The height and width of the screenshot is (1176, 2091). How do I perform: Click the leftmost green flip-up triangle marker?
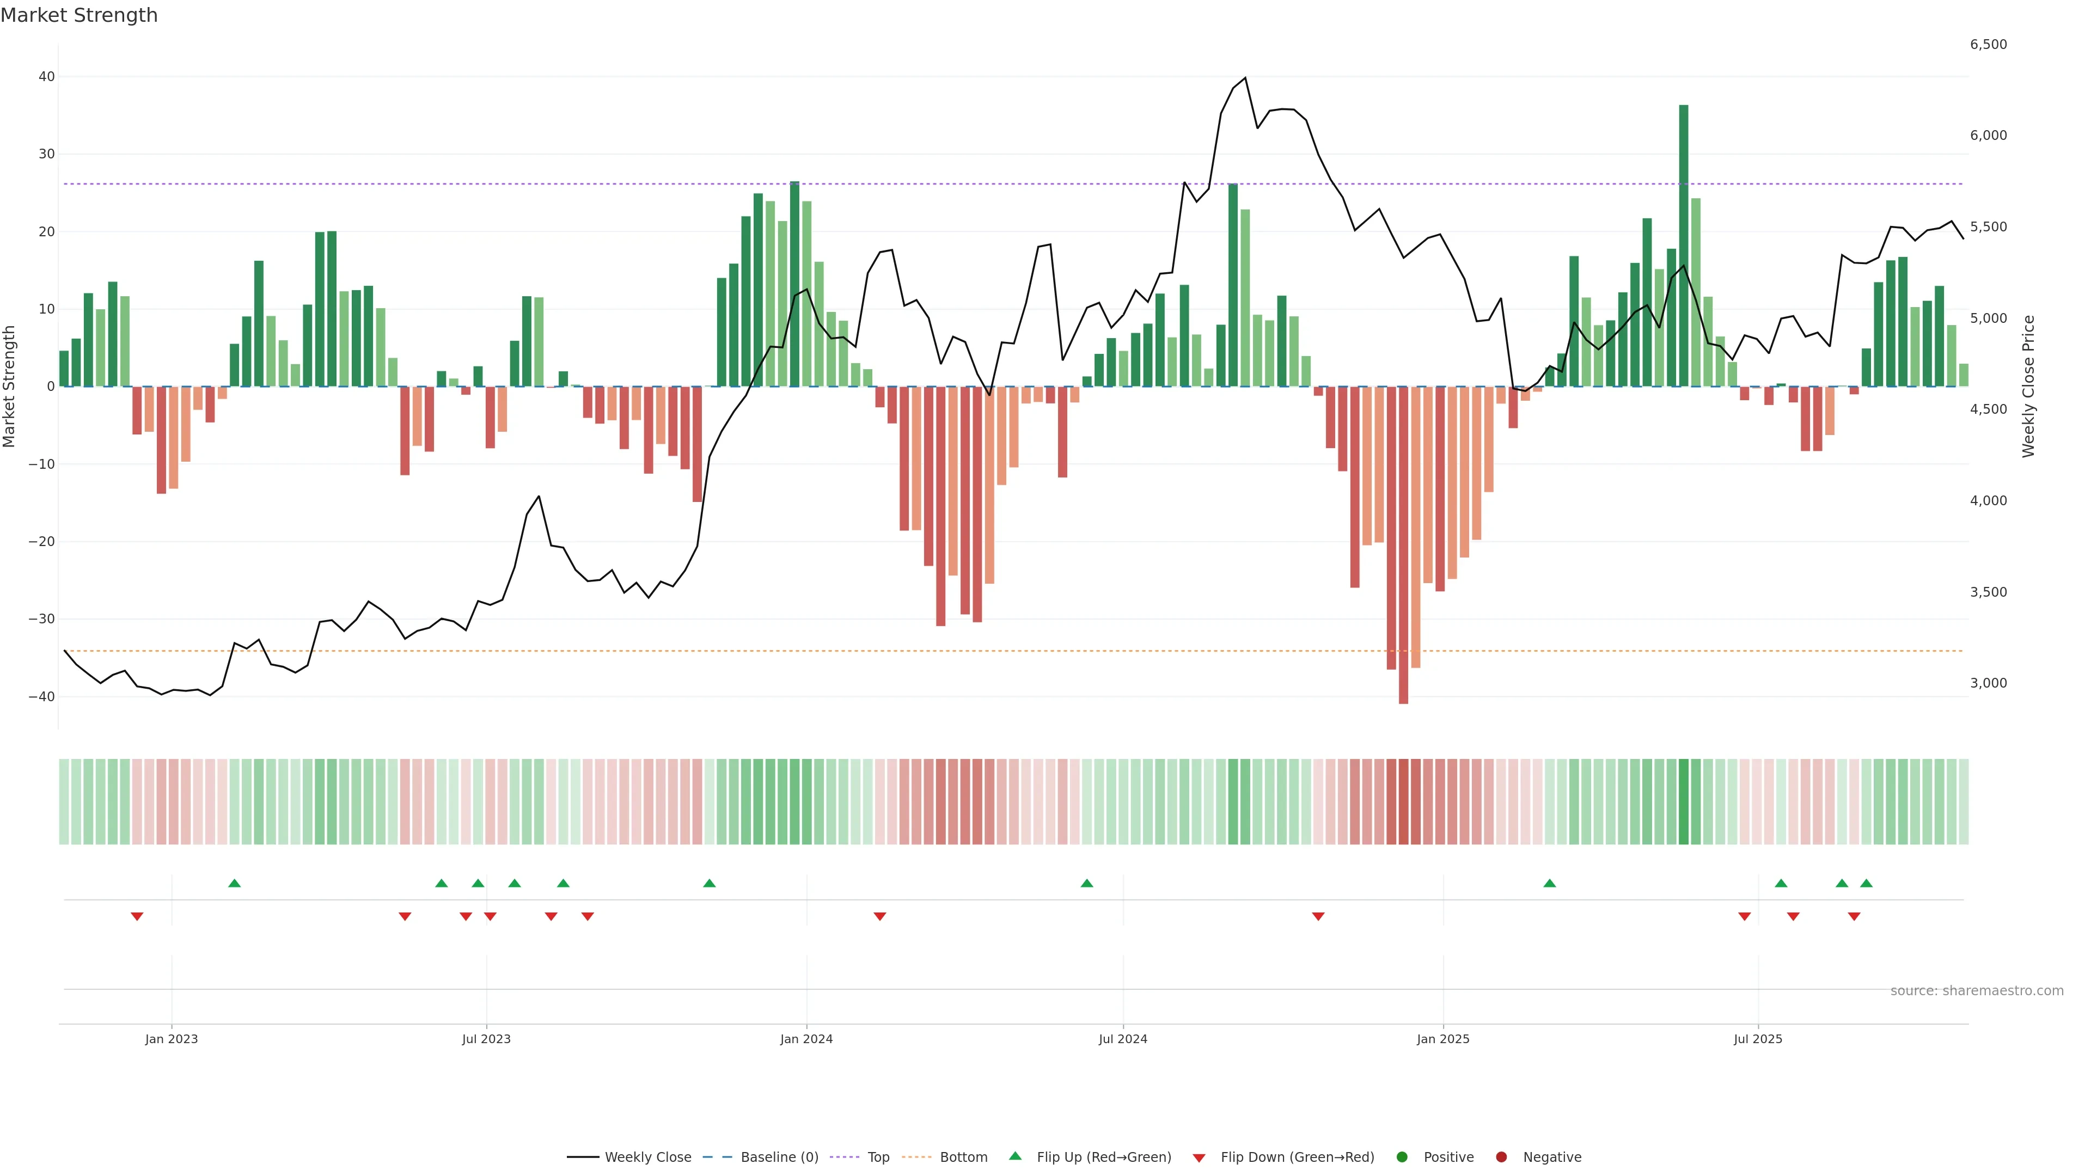[235, 883]
